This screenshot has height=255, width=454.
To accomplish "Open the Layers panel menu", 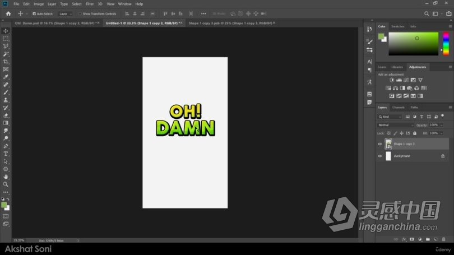I will click(450, 108).
